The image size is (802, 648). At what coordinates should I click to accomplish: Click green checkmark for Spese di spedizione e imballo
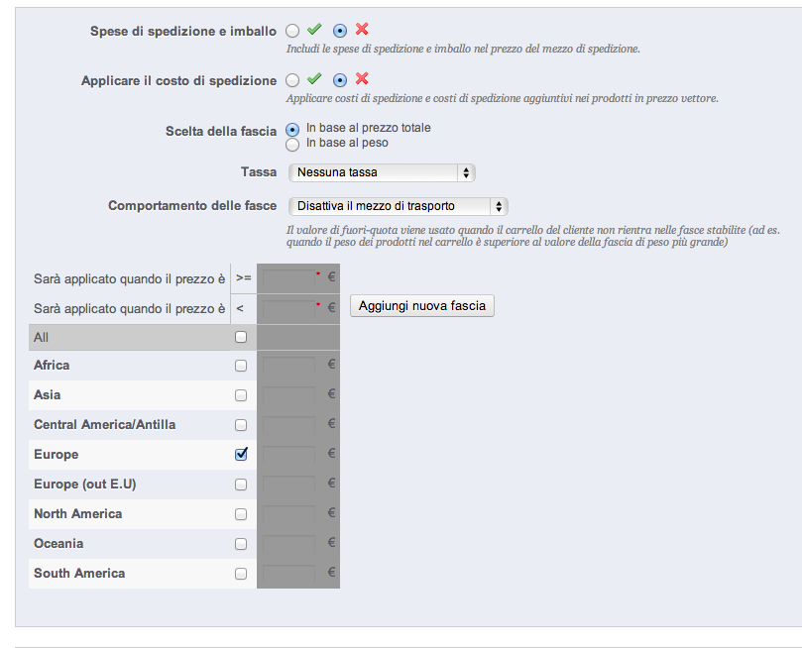314,31
